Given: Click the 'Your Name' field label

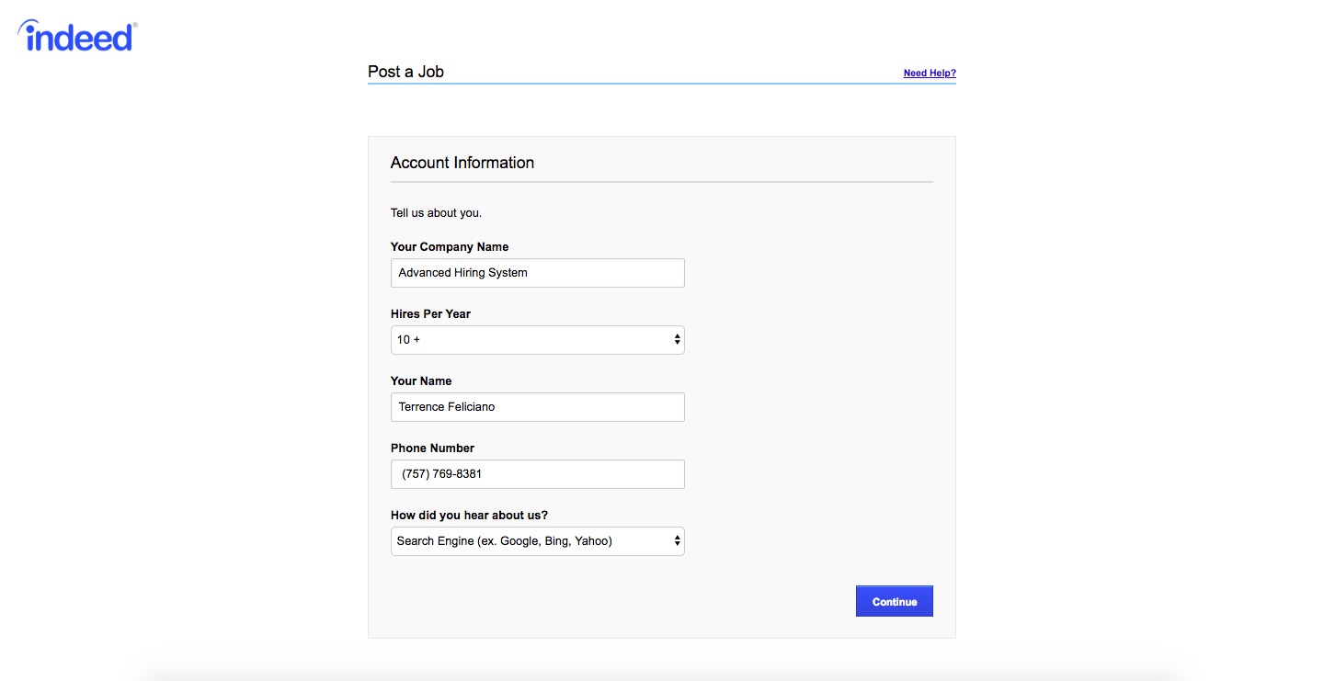Looking at the screenshot, I should [x=421, y=381].
